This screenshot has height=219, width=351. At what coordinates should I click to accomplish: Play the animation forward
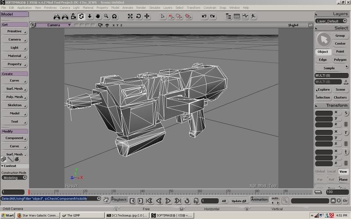pos(168,201)
